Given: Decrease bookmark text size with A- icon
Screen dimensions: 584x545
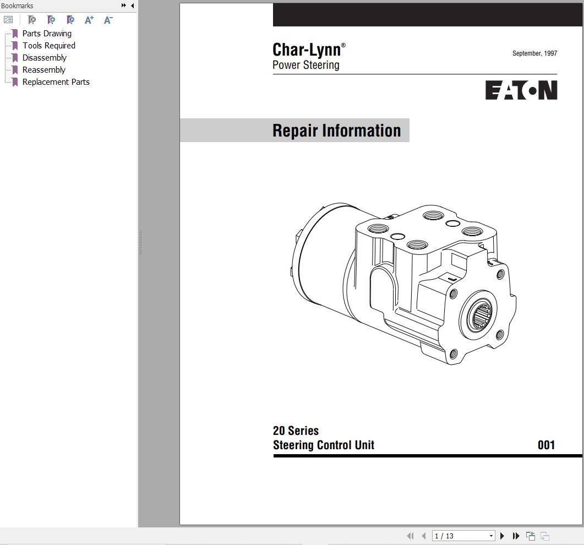Looking at the screenshot, I should tap(107, 20).
